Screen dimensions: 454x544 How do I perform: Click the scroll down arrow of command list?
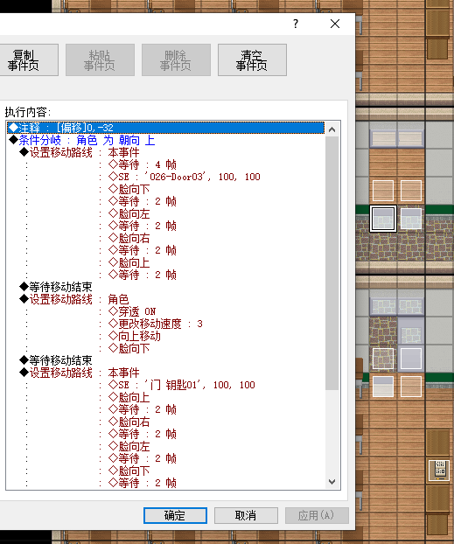click(332, 482)
